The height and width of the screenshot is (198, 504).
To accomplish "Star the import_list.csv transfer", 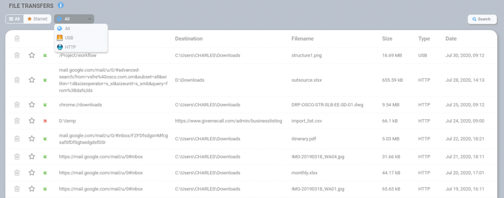I will tap(31, 121).
